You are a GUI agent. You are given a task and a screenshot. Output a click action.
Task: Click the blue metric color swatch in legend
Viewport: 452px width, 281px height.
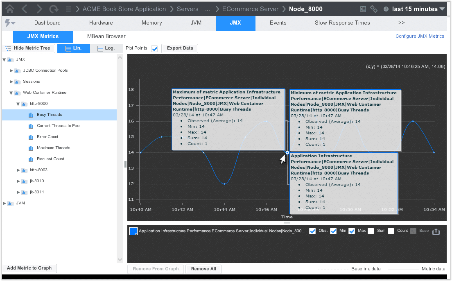click(133, 231)
